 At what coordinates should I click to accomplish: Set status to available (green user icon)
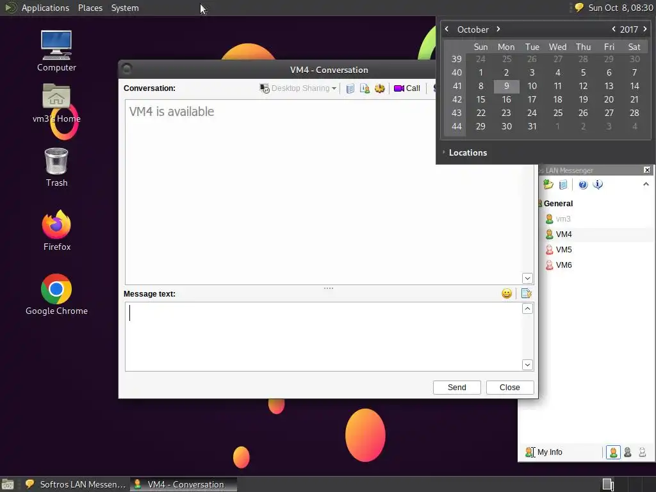point(613,452)
